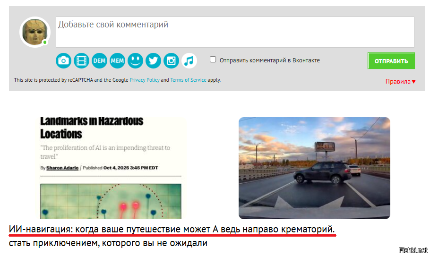Expand the Правила rules dropdown
The image size is (430, 256).
point(400,81)
